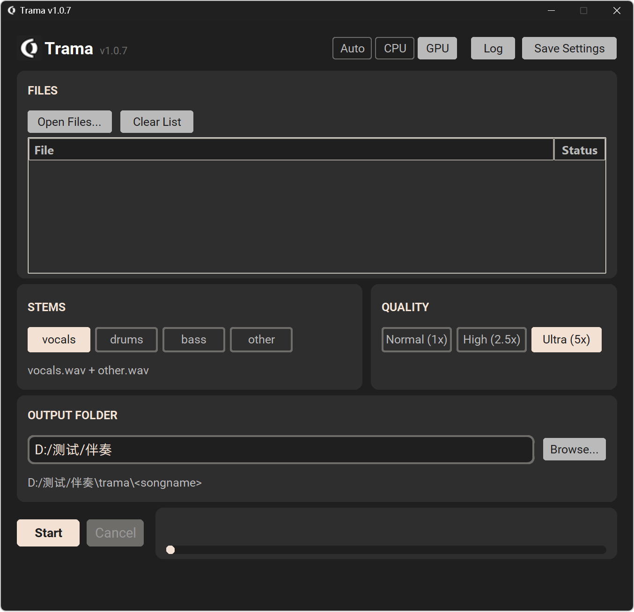This screenshot has height=612, width=634.
Task: Maximize the Trama window
Action: tap(583, 10)
